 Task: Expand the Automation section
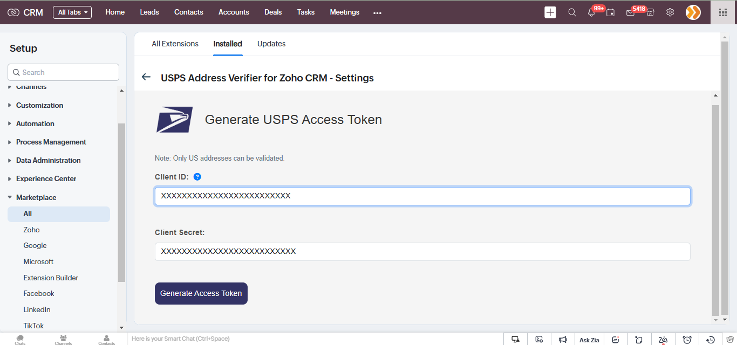35,123
